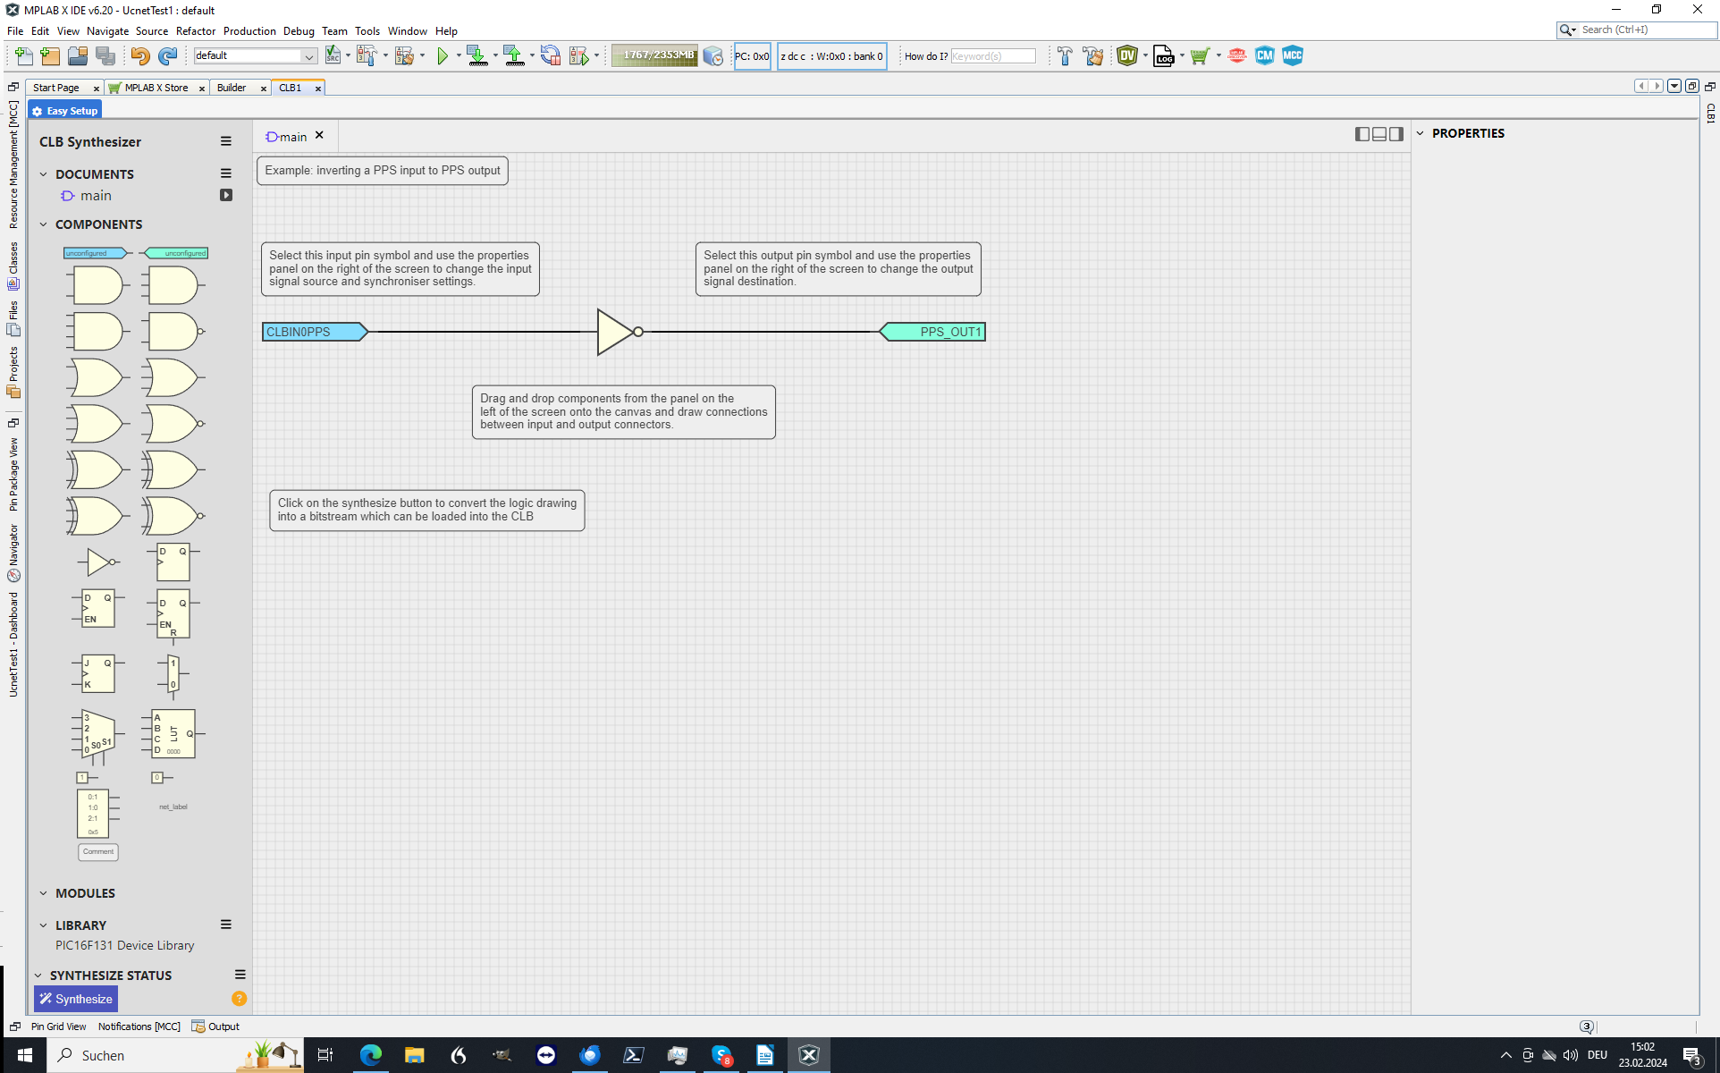Screen dimensions: 1720x1073
Task: Open the Debug menu
Action: tap(299, 31)
